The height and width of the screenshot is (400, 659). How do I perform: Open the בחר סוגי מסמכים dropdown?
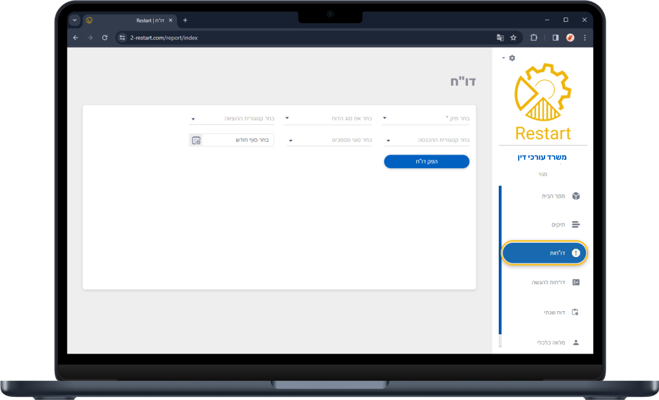(329, 140)
